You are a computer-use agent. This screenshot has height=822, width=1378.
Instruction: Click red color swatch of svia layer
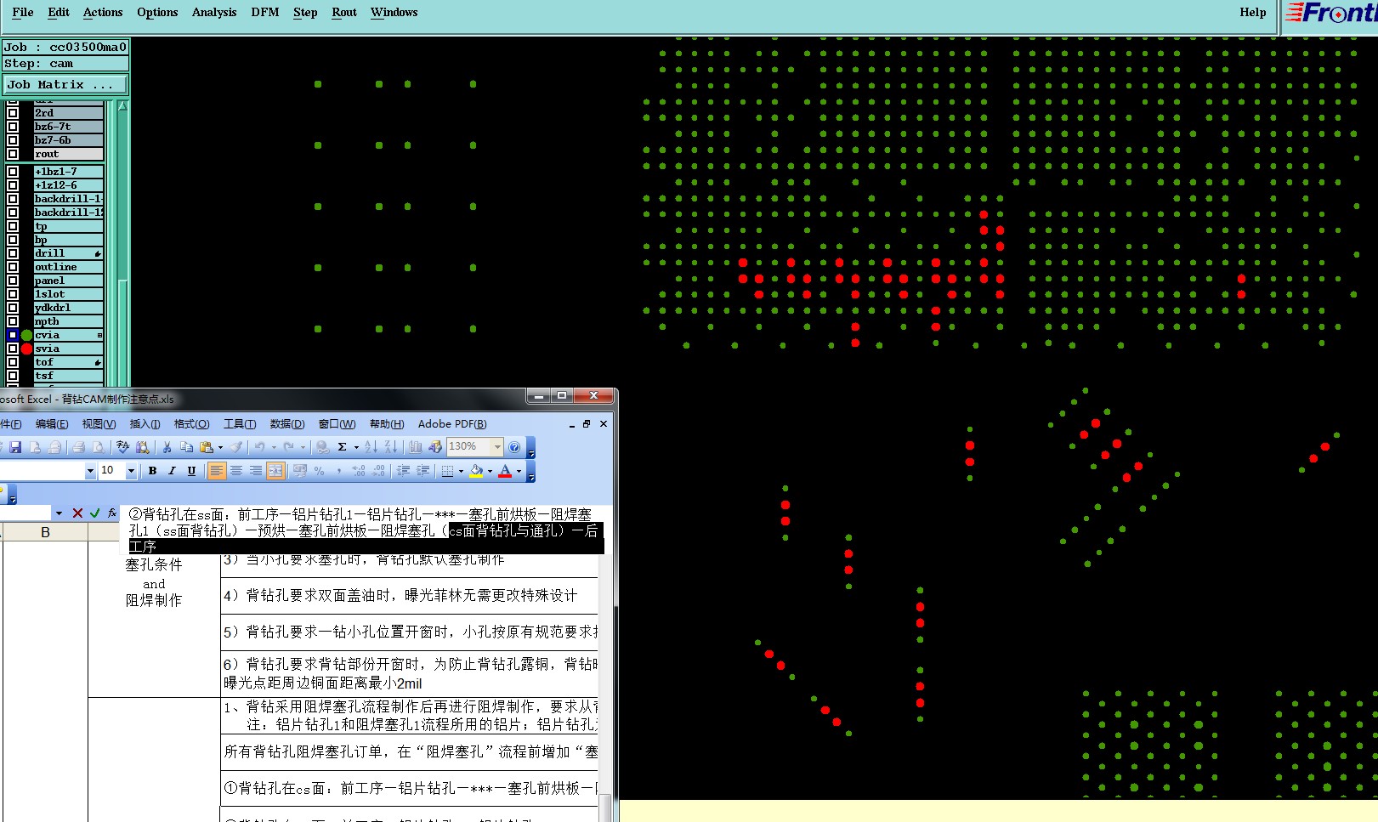click(26, 349)
